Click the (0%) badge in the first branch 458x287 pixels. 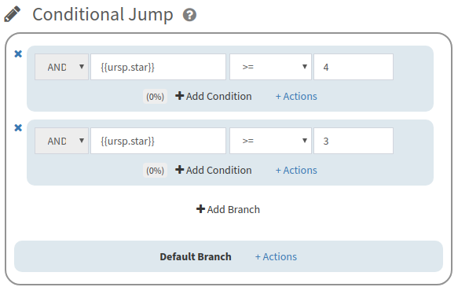point(155,97)
